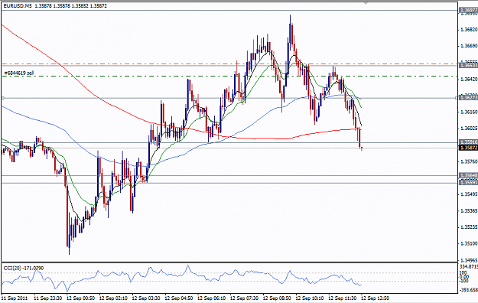The width and height of the screenshot is (478, 303).
Task: Click the 12 Sep 12:50 time label
Action: tap(376, 298)
